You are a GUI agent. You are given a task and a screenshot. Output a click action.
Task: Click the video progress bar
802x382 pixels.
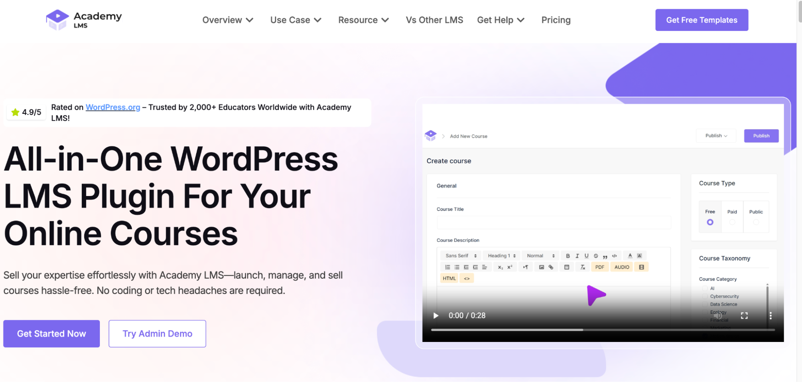602,330
